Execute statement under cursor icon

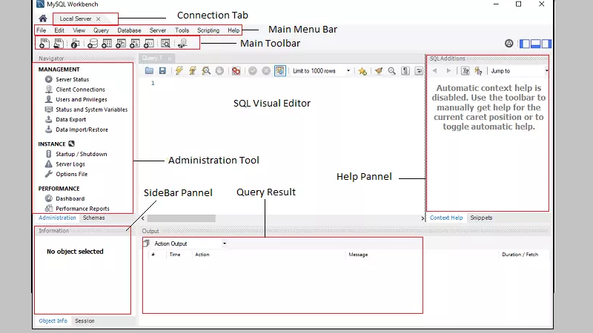coord(193,70)
